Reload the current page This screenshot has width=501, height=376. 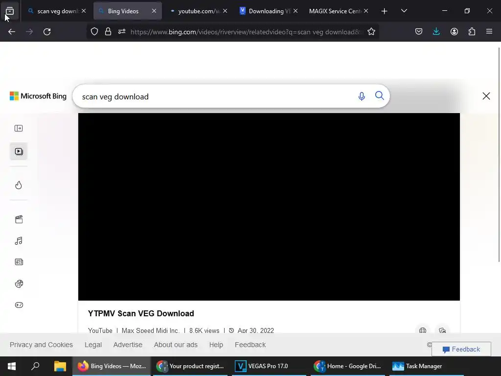coord(47,32)
